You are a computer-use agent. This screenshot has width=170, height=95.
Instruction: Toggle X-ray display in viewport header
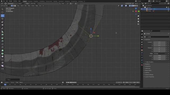[x=130, y=6]
